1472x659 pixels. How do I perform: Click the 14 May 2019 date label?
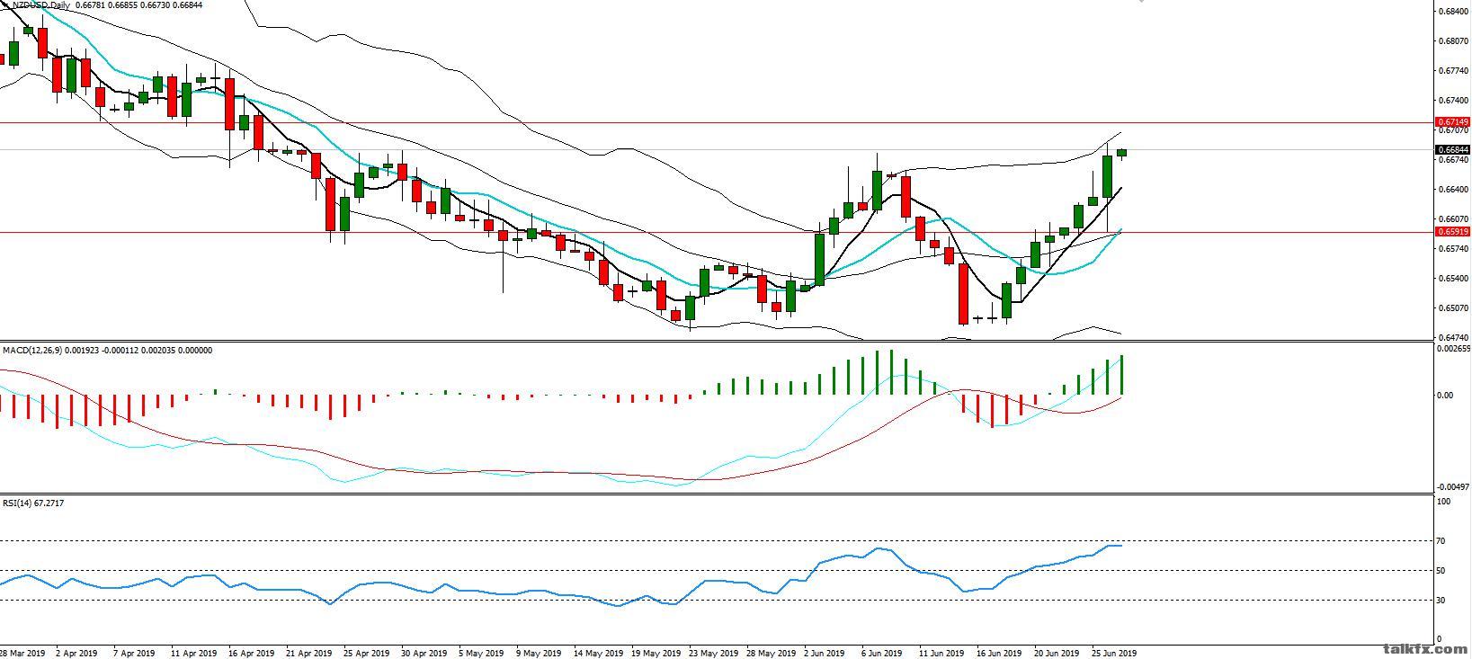tap(598, 654)
